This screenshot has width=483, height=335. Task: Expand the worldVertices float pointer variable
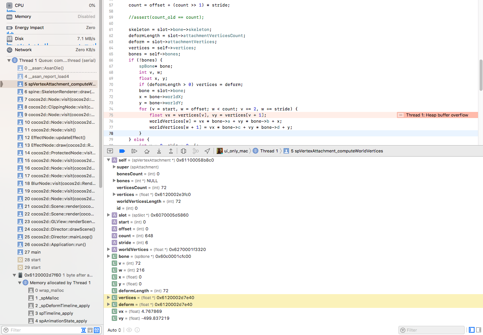(108, 249)
